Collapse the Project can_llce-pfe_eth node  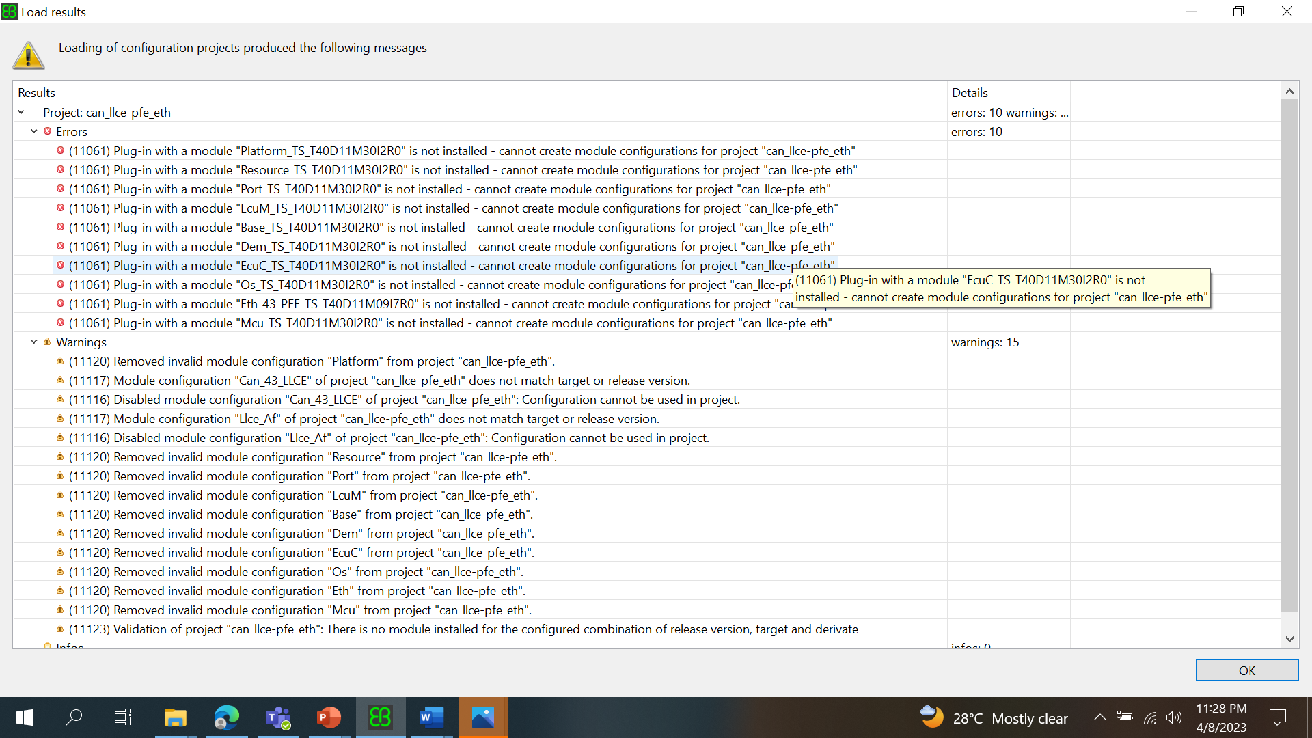(x=21, y=112)
